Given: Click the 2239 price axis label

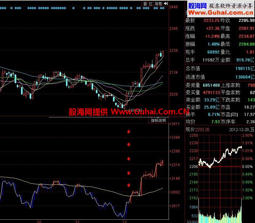Looking at the screenshot, I should pos(173,51).
